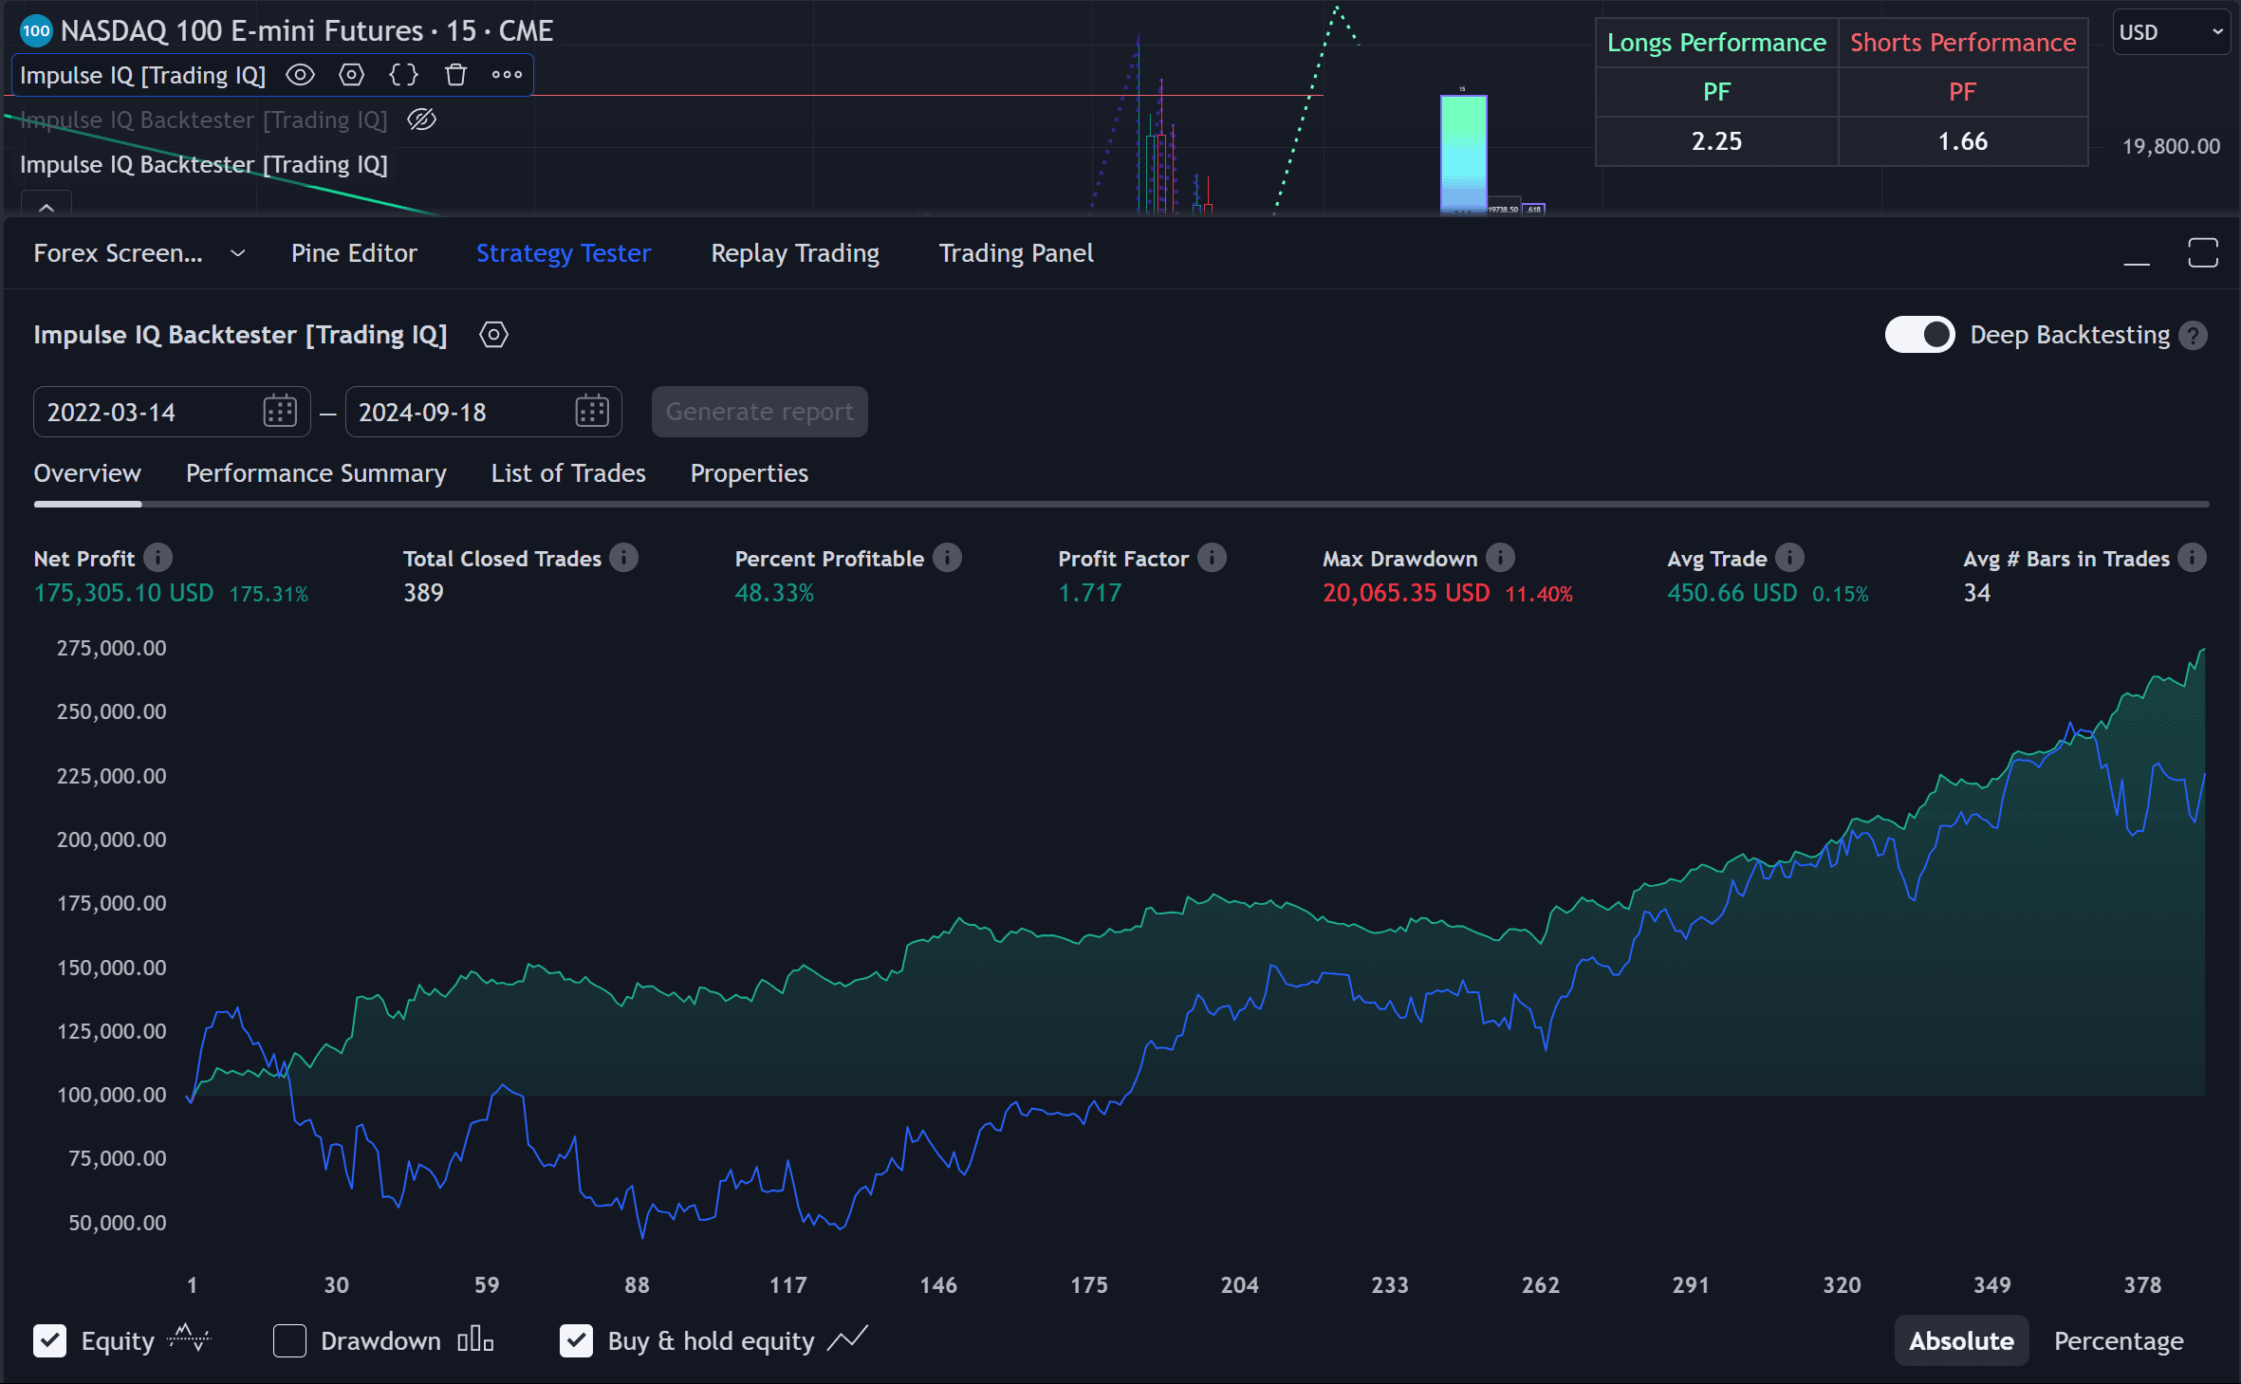2241x1384 pixels.
Task: Show the hidden Impulse IQ Backtester indicator
Action: (x=421, y=120)
